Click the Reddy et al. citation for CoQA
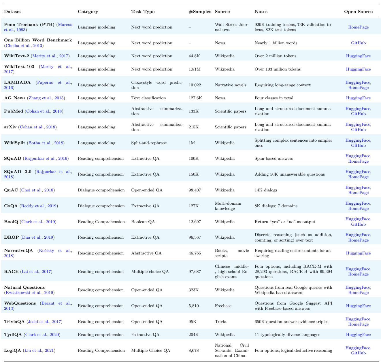 39,206
